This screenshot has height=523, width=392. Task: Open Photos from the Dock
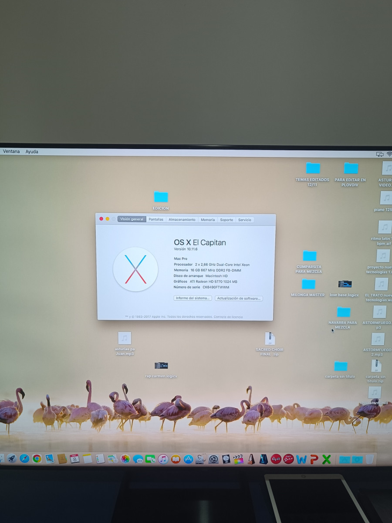[125, 458]
